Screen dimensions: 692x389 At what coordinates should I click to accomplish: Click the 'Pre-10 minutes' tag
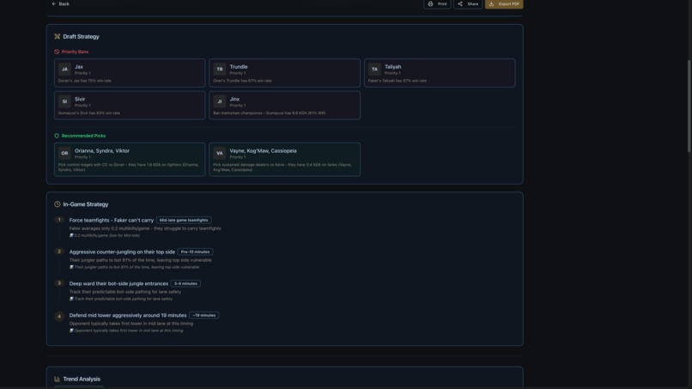195,252
